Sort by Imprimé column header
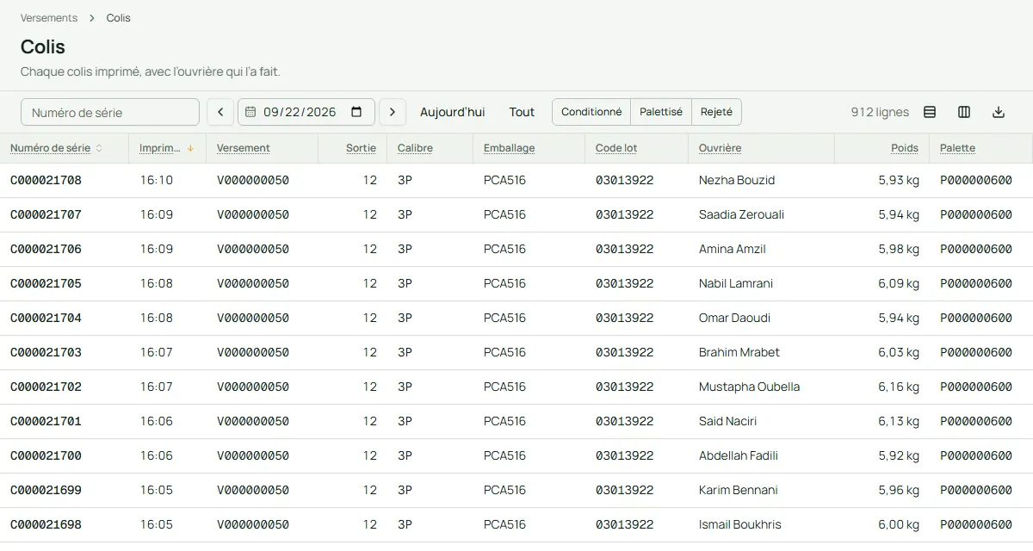 click(167, 148)
